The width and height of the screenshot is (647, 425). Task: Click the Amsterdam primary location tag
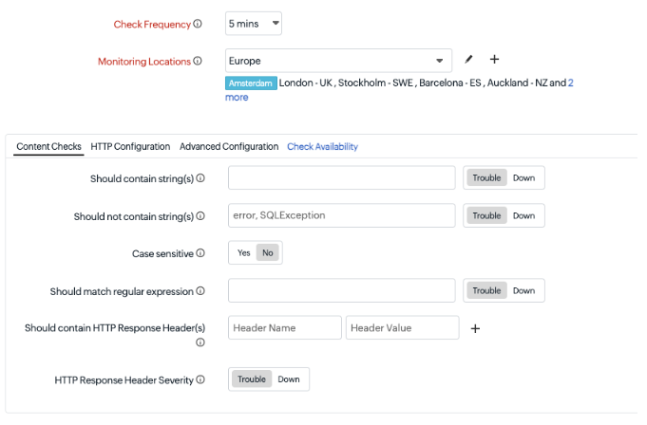[x=251, y=83]
